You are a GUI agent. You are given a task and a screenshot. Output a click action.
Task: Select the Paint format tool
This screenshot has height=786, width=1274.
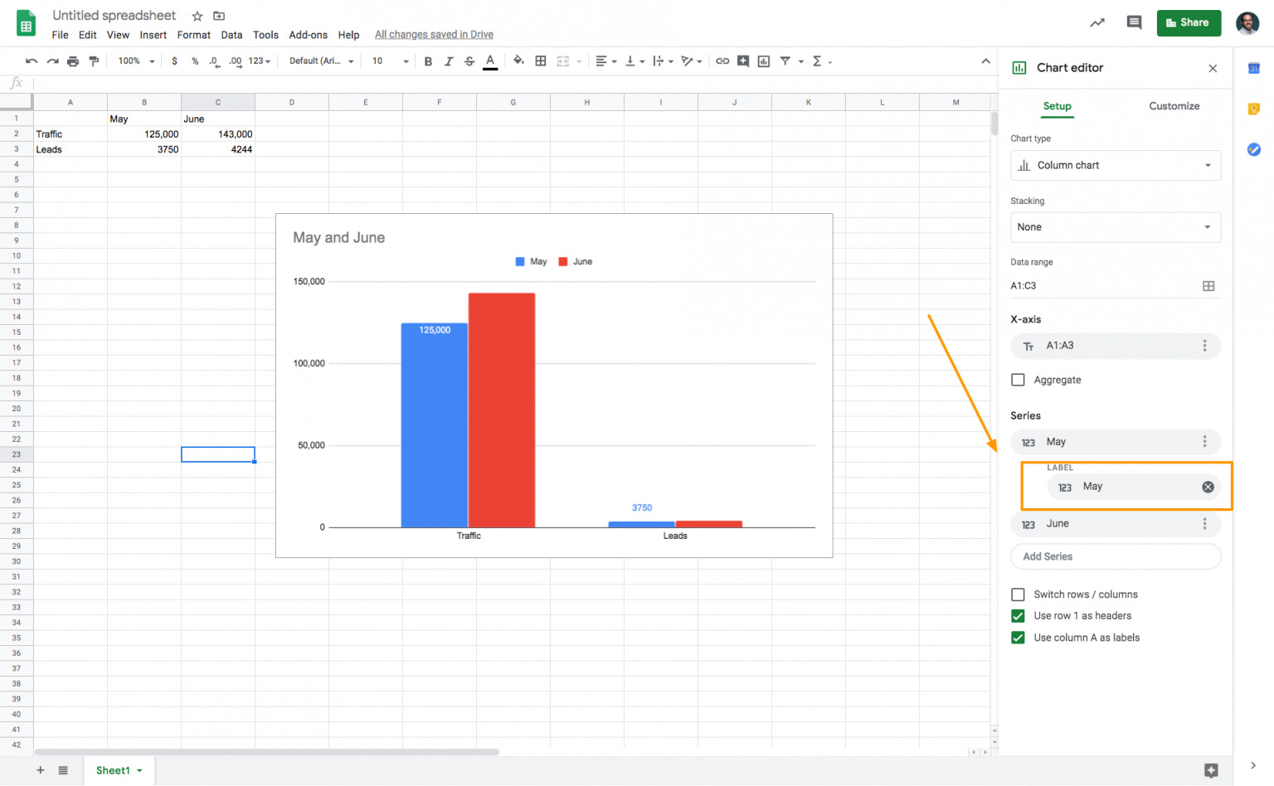(x=94, y=61)
